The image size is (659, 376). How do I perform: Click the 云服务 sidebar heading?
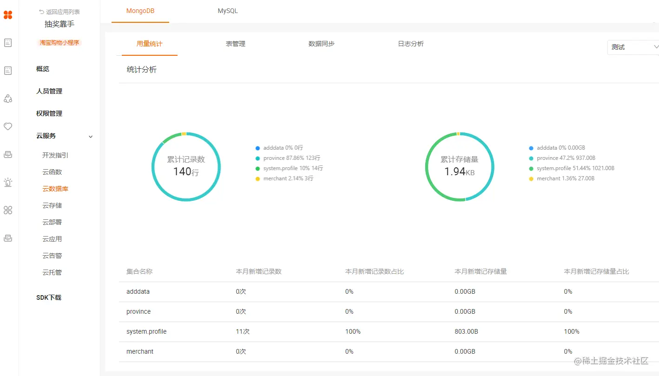tap(46, 136)
